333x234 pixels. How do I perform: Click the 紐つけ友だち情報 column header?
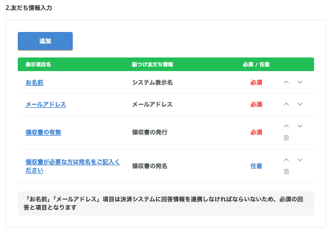coord(153,65)
